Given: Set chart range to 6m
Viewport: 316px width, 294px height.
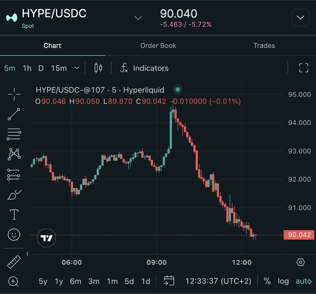Looking at the screenshot, I should (x=76, y=281).
